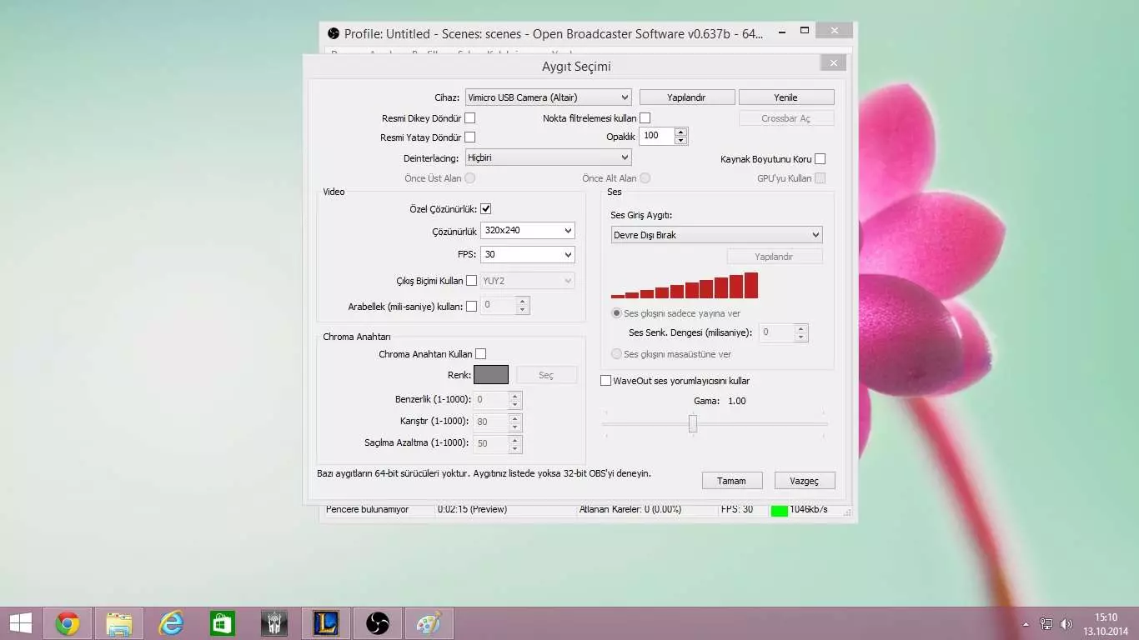Expand the Ses Giriş Aygıtı dropdown
1139x640 pixels.
[716, 235]
